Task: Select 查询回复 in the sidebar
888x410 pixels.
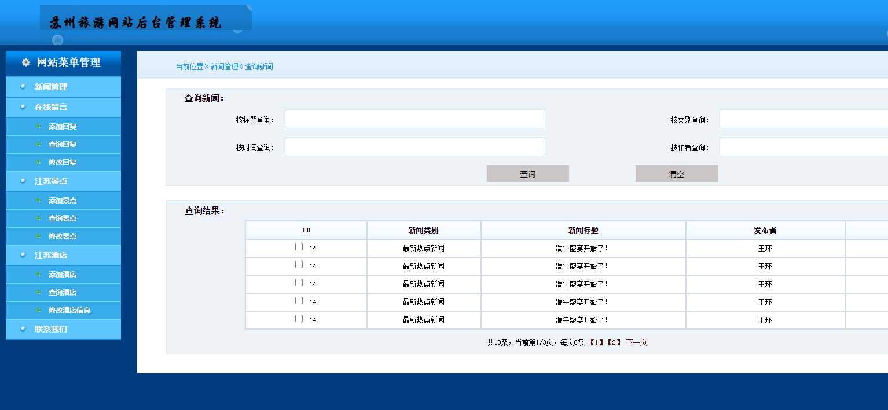Action: [63, 144]
